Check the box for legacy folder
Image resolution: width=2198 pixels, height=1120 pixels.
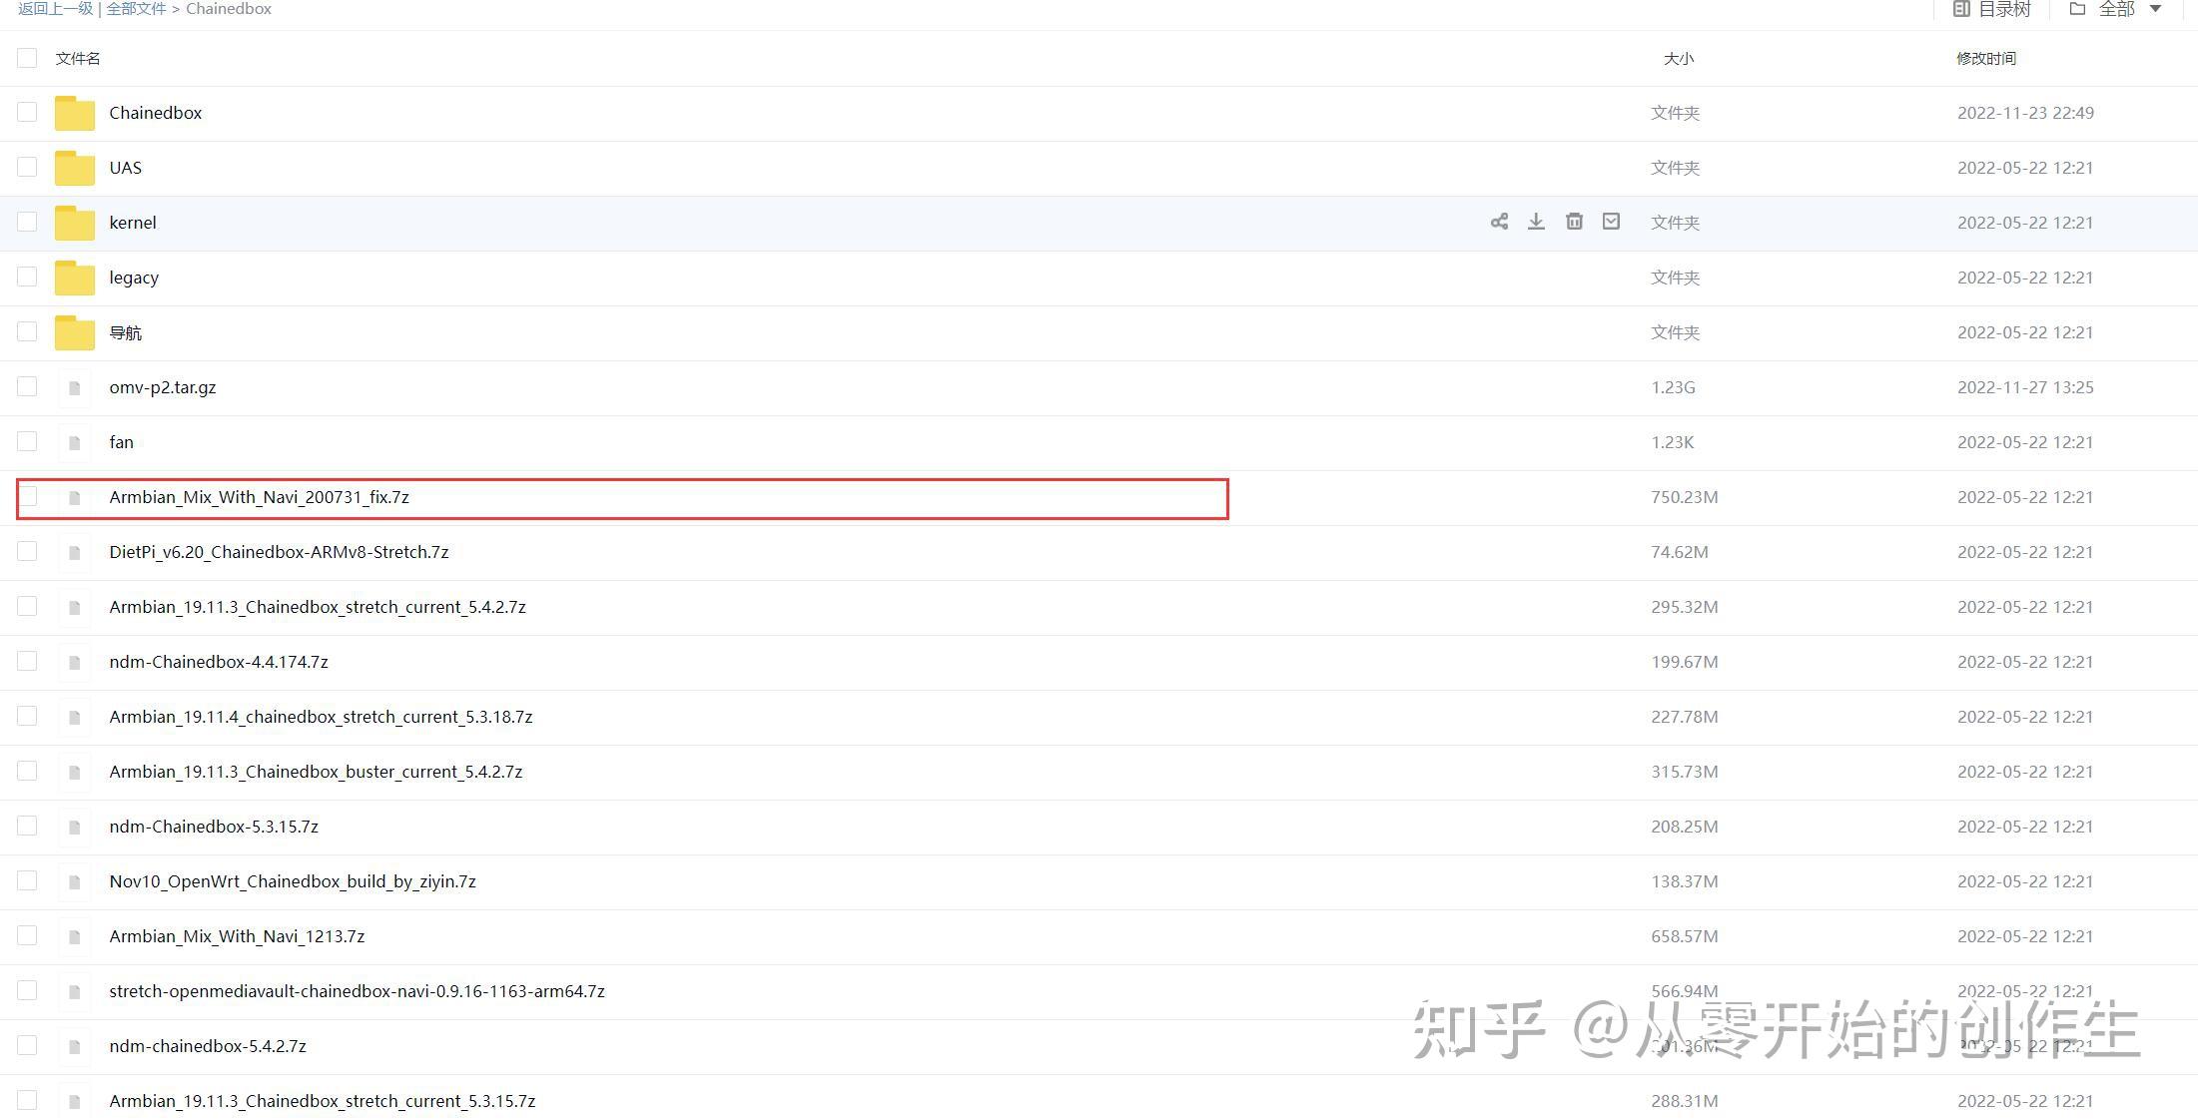click(x=27, y=277)
